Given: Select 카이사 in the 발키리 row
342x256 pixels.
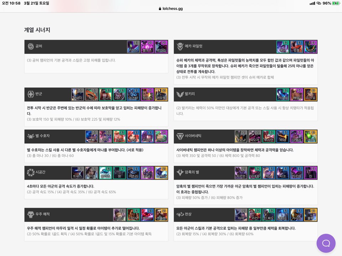Looking at the screenshot, I should tap(283, 95).
